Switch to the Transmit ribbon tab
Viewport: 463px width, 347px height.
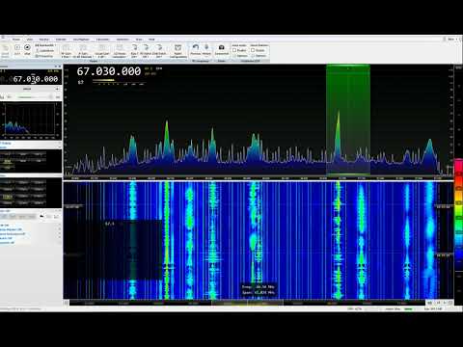pyautogui.click(x=61, y=40)
